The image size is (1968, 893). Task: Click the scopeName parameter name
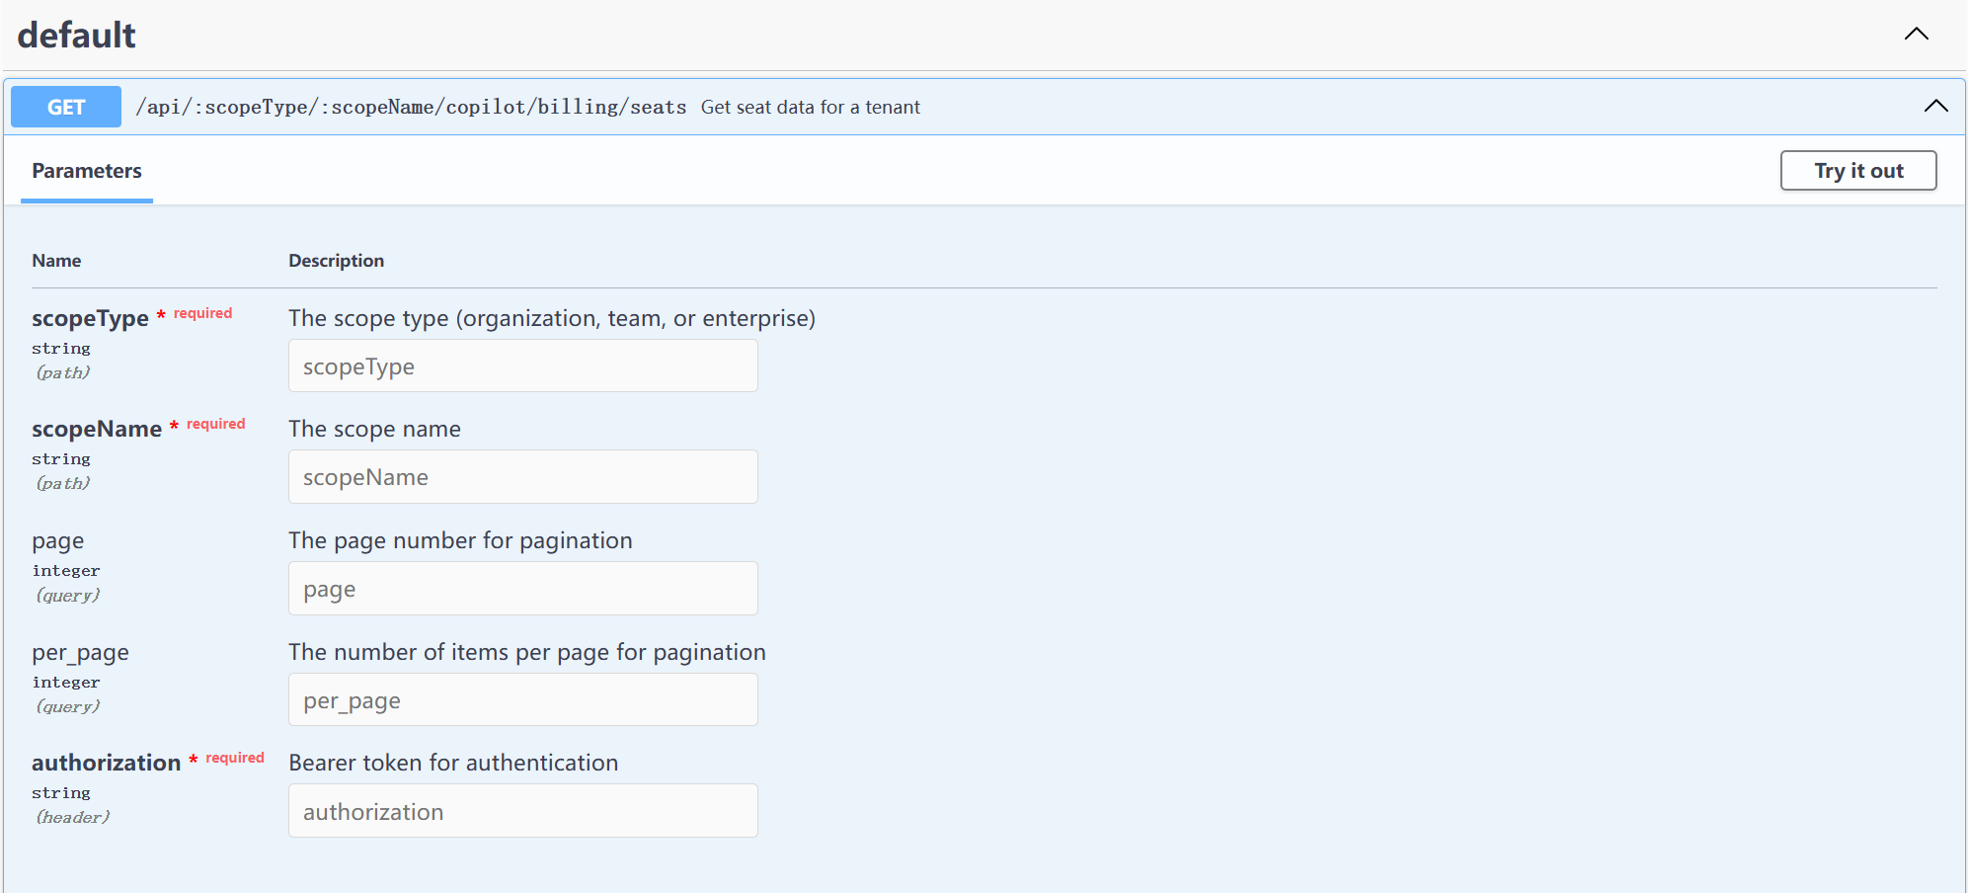97,429
